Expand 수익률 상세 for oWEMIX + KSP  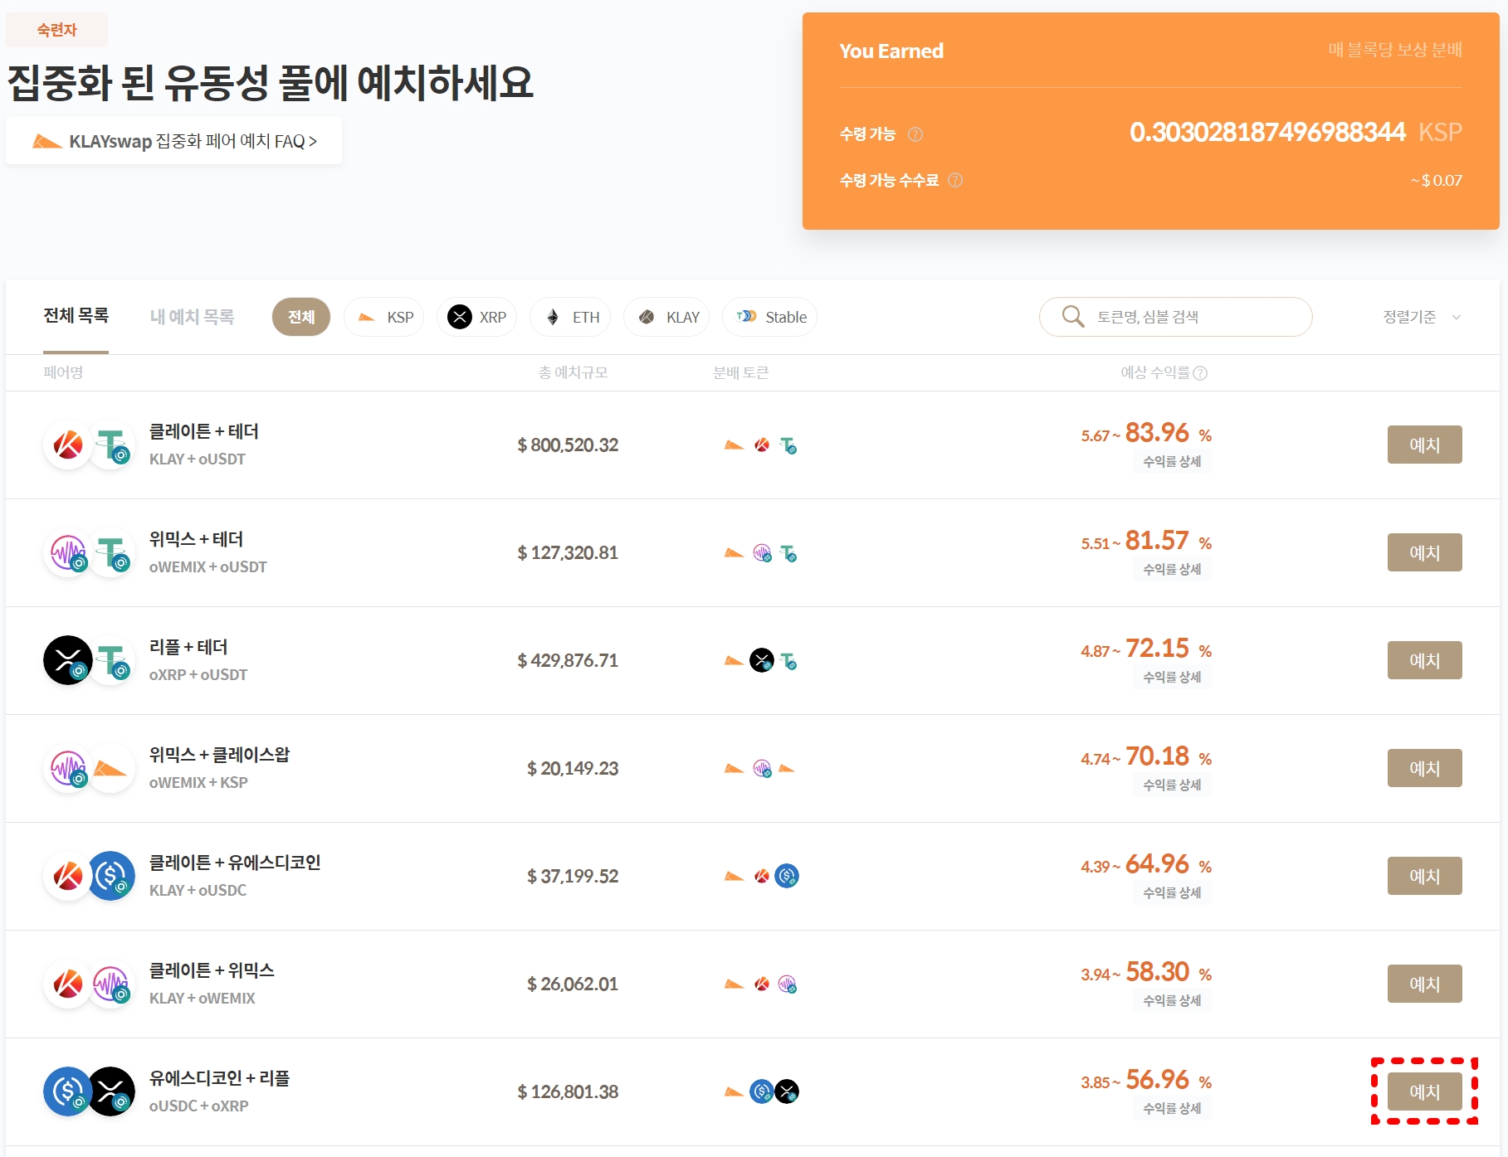tap(1172, 785)
